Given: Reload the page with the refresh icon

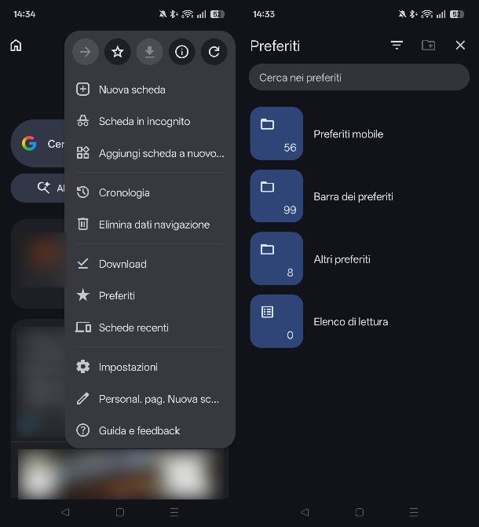Looking at the screenshot, I should pyautogui.click(x=214, y=52).
